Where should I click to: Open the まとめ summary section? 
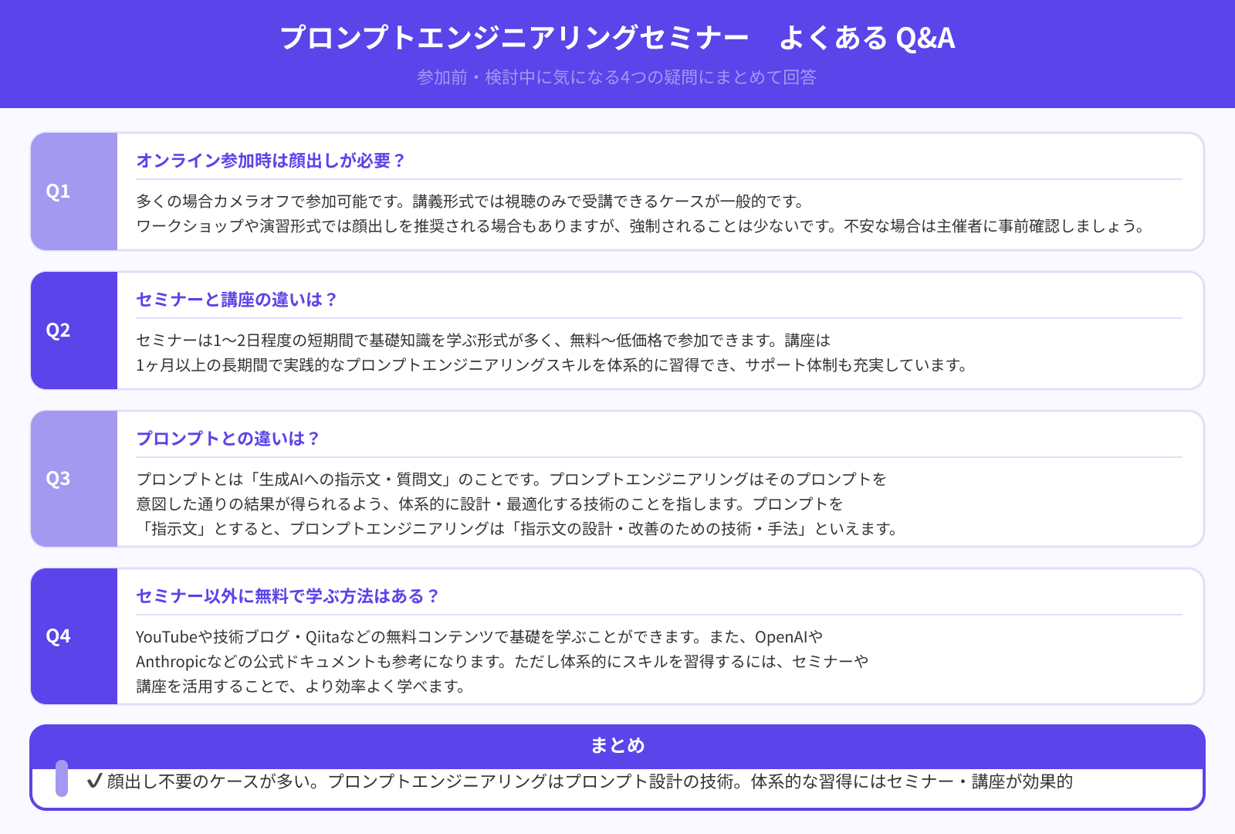(x=617, y=746)
